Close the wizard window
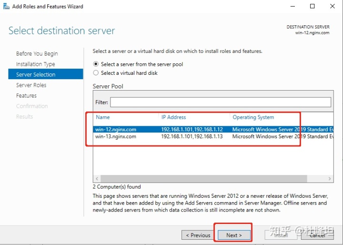 pyautogui.click(x=333, y=6)
